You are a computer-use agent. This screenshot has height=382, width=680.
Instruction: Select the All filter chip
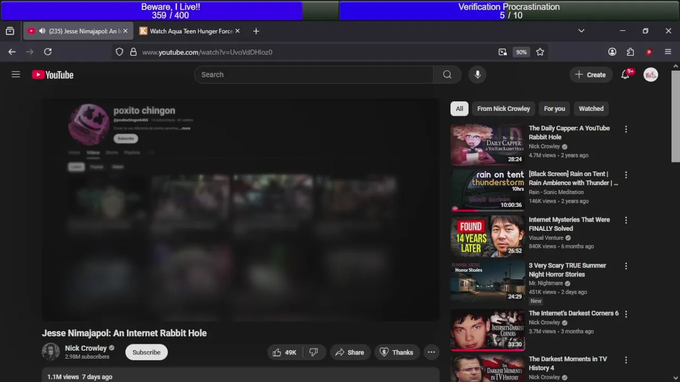460,109
